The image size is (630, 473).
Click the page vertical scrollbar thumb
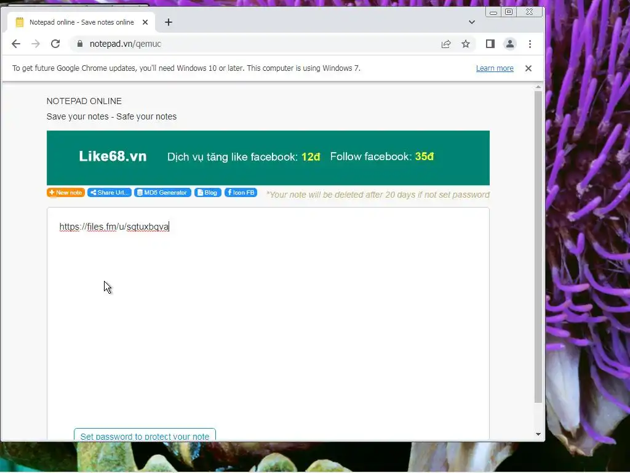click(x=538, y=246)
